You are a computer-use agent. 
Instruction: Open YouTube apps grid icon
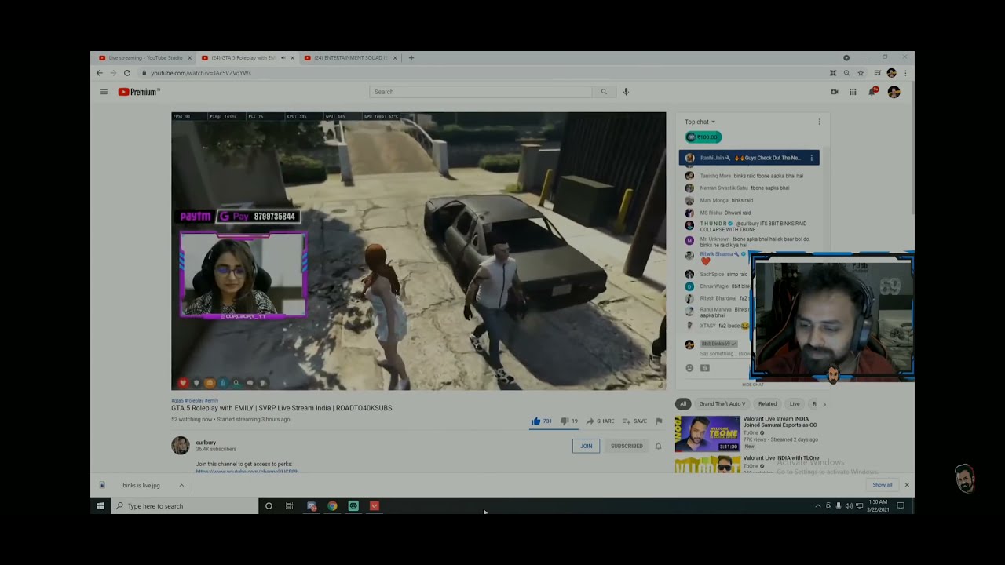(853, 92)
